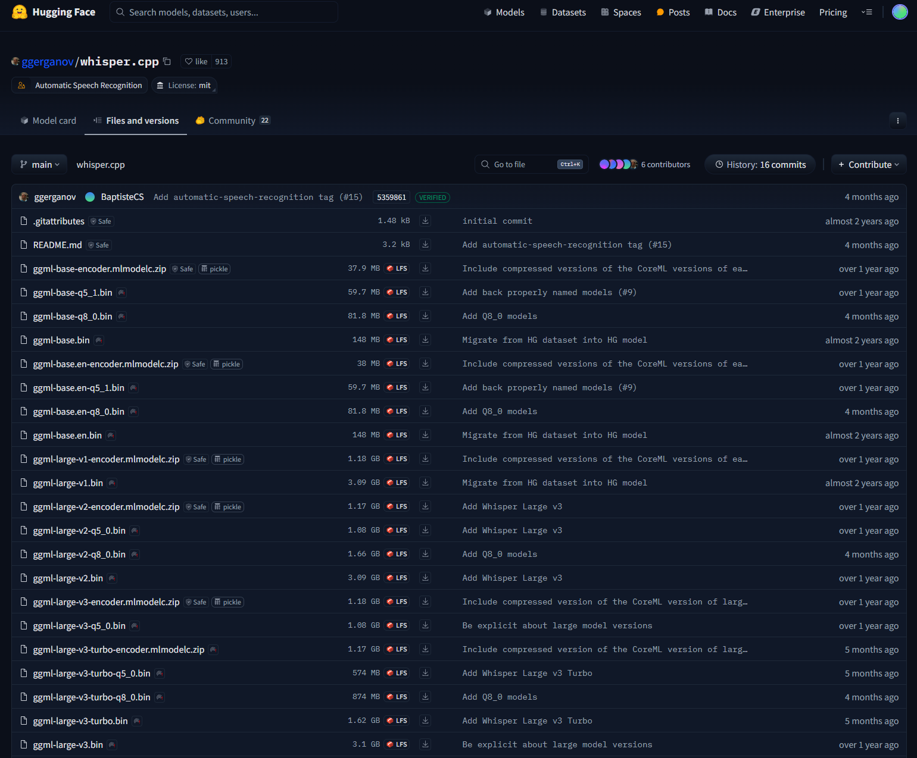This screenshot has width=917, height=758.
Task: Open the Spaces page
Action: pos(620,12)
